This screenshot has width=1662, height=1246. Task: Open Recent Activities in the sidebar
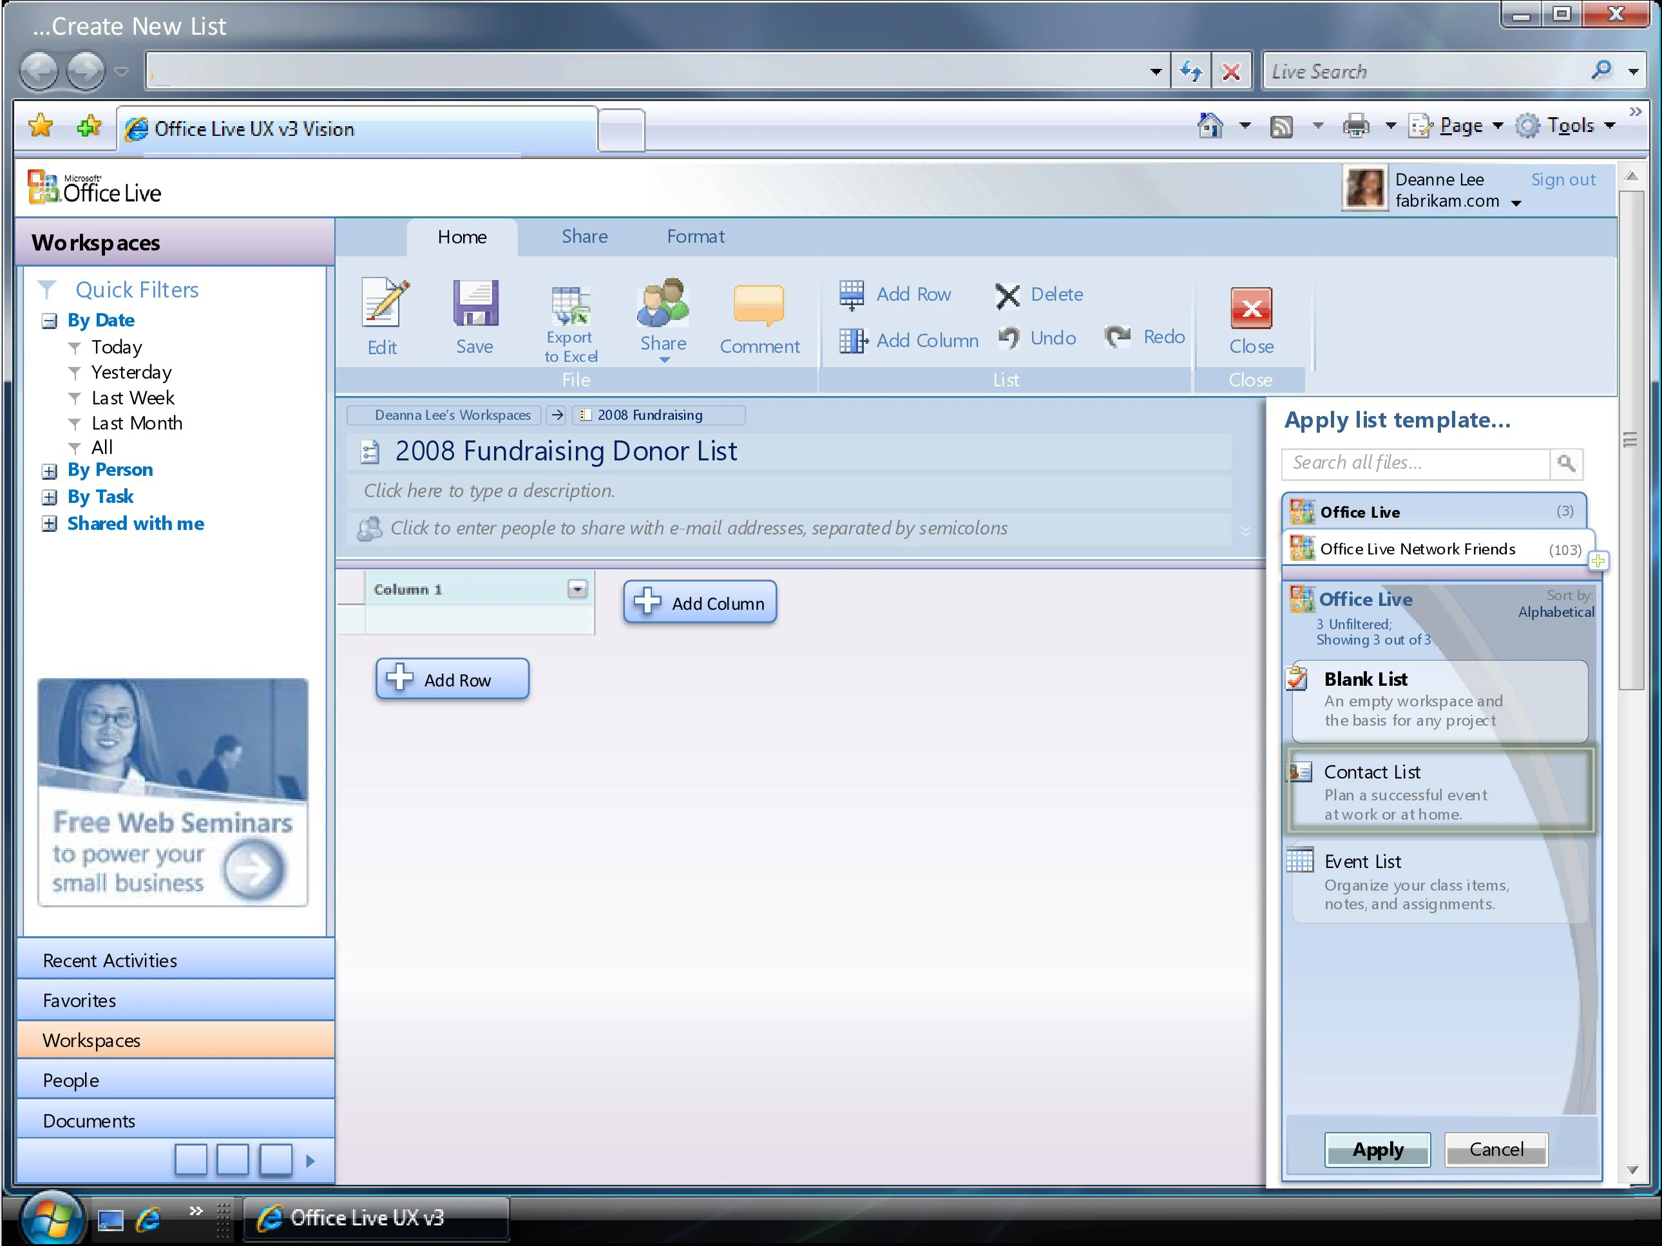click(x=176, y=961)
